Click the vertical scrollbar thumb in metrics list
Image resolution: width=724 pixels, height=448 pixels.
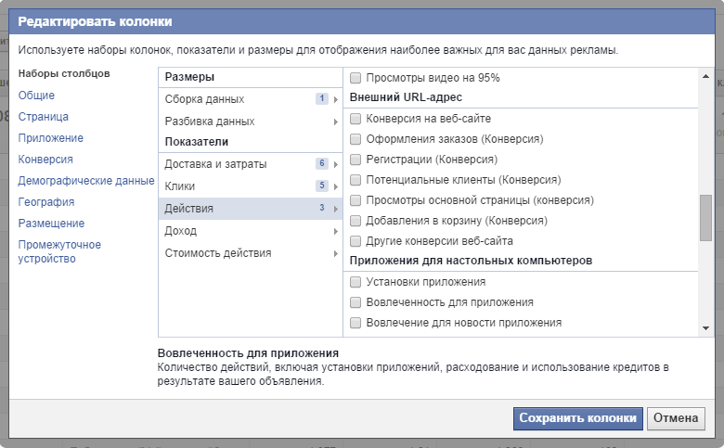[705, 217]
